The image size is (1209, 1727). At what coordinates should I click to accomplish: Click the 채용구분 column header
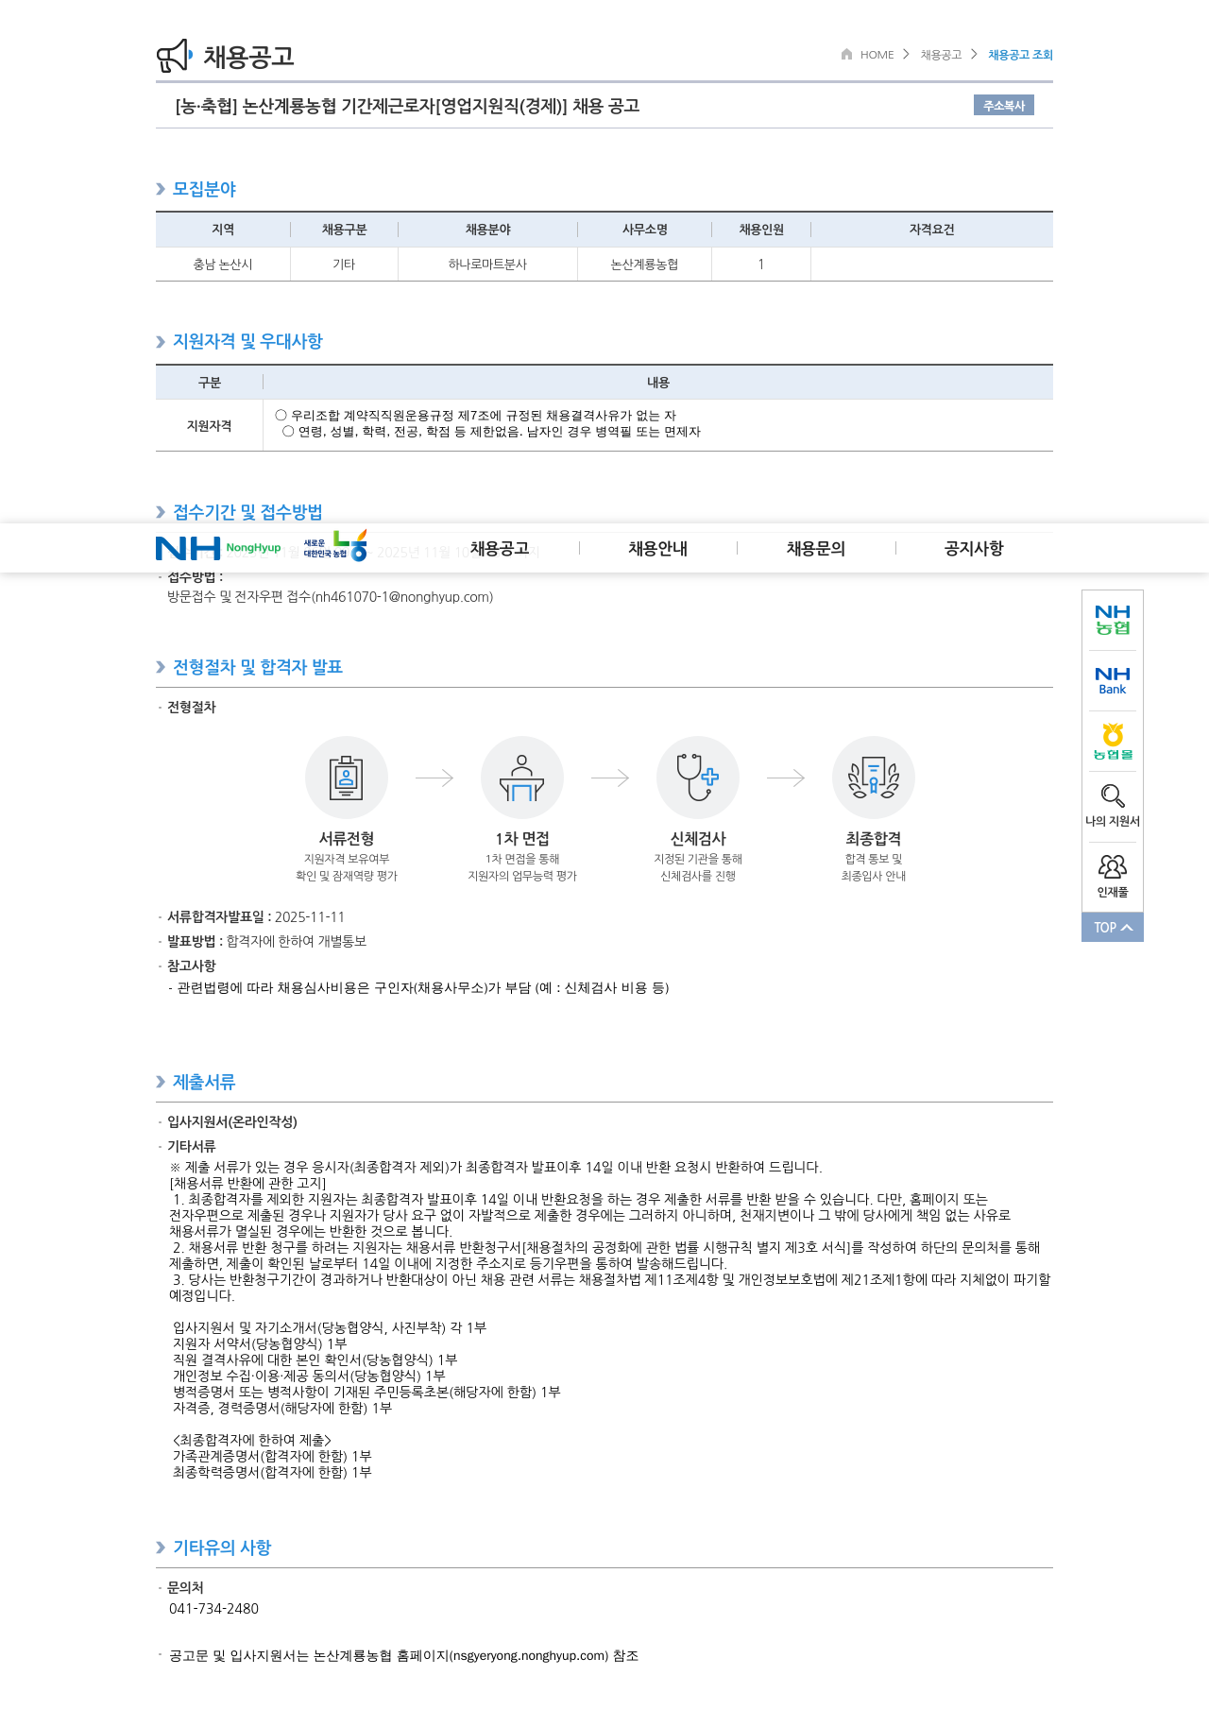[344, 230]
